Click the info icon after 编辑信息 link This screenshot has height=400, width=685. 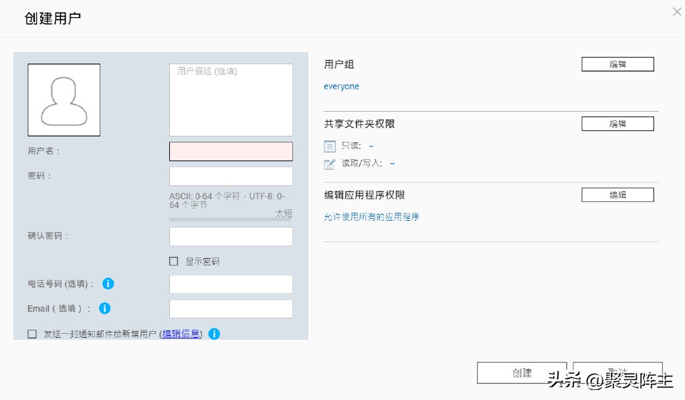tap(214, 334)
